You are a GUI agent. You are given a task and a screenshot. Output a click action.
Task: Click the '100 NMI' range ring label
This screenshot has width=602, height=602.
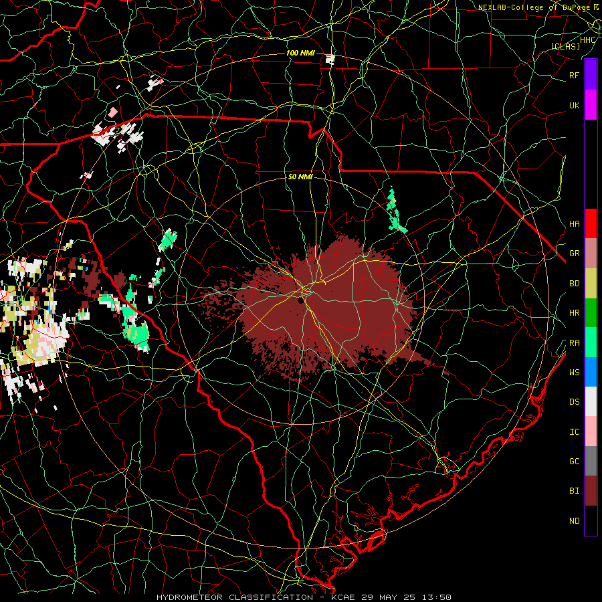(x=300, y=53)
